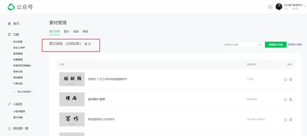The height and width of the screenshot is (136, 307).
Task: Open 留言管理 in sidebar
Action: [18, 54]
